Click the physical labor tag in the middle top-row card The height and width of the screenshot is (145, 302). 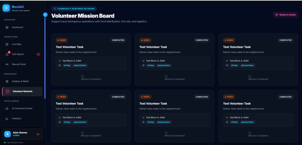click(164, 65)
